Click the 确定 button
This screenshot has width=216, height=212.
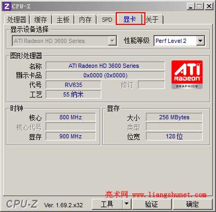(x=192, y=204)
